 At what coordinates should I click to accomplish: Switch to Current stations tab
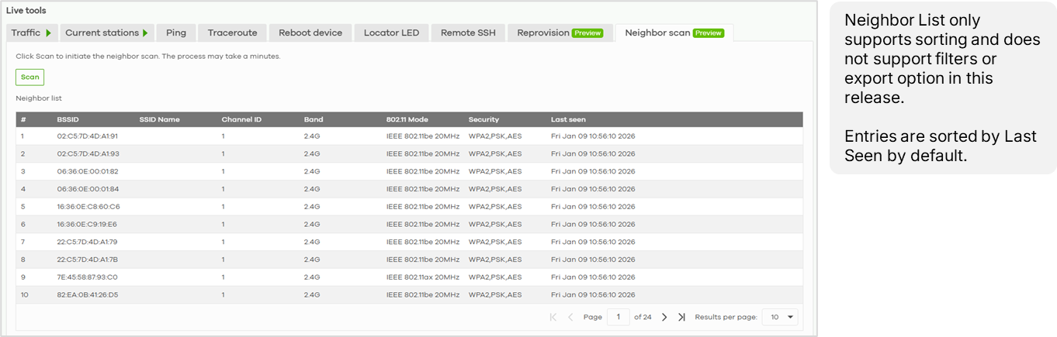click(x=106, y=33)
